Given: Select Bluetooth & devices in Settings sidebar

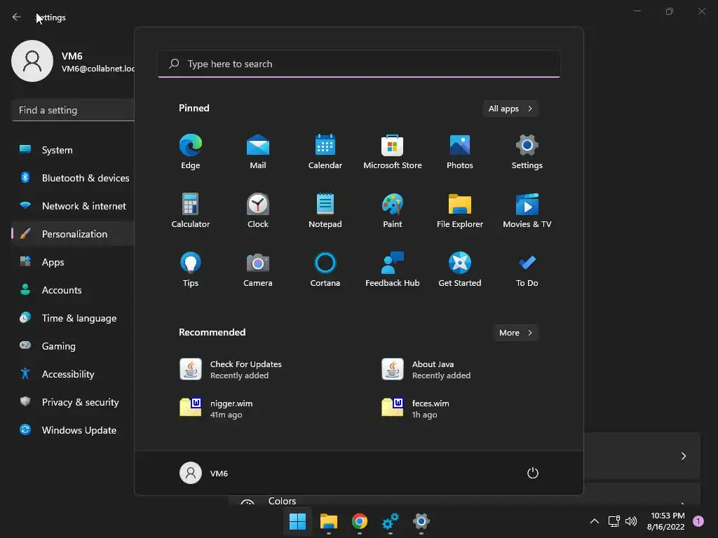Looking at the screenshot, I should pyautogui.click(x=73, y=178).
